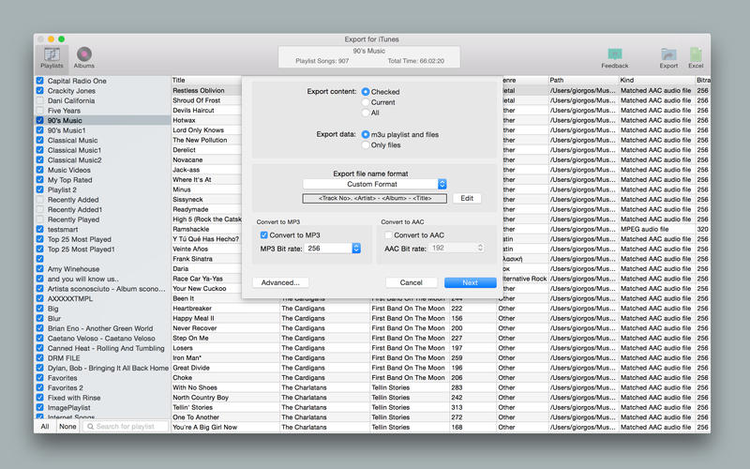Screen dimensions: 750x469
Task: Uncheck the Amy Winehouse playlist checkbox
Action: point(40,269)
